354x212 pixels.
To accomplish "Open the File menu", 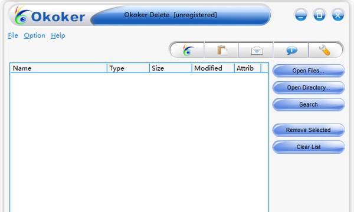I will 13,35.
